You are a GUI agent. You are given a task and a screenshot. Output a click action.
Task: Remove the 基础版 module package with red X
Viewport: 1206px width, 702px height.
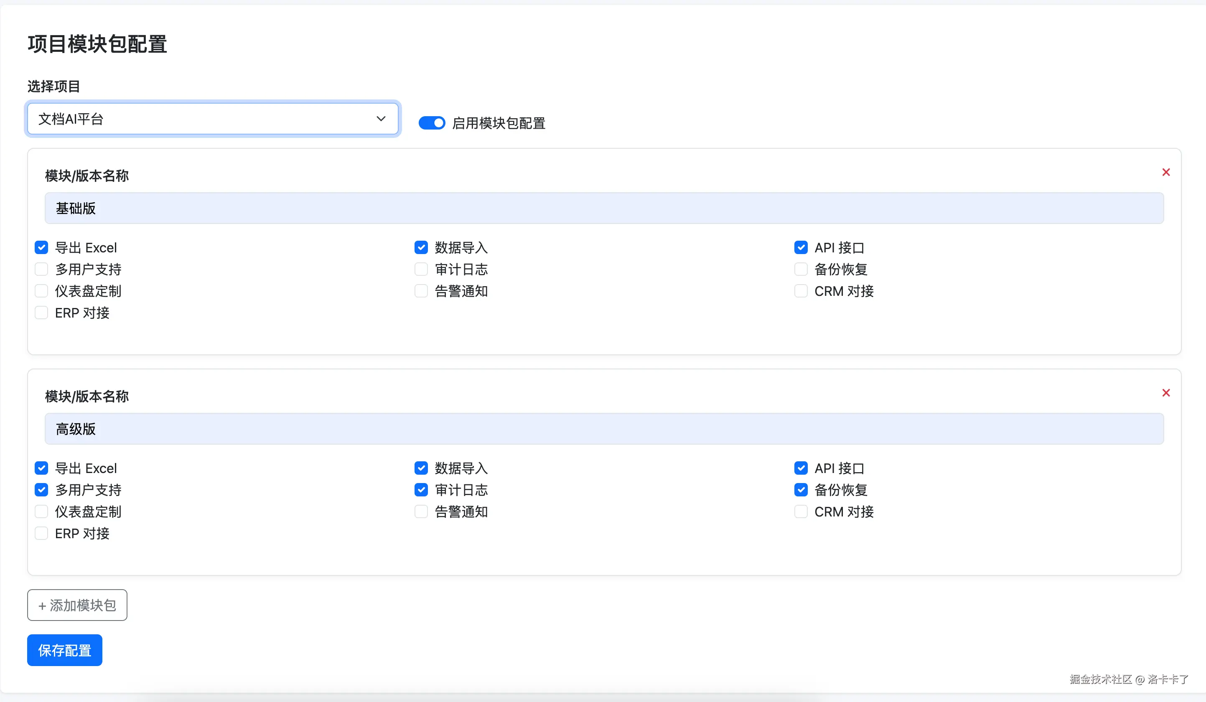(1165, 172)
